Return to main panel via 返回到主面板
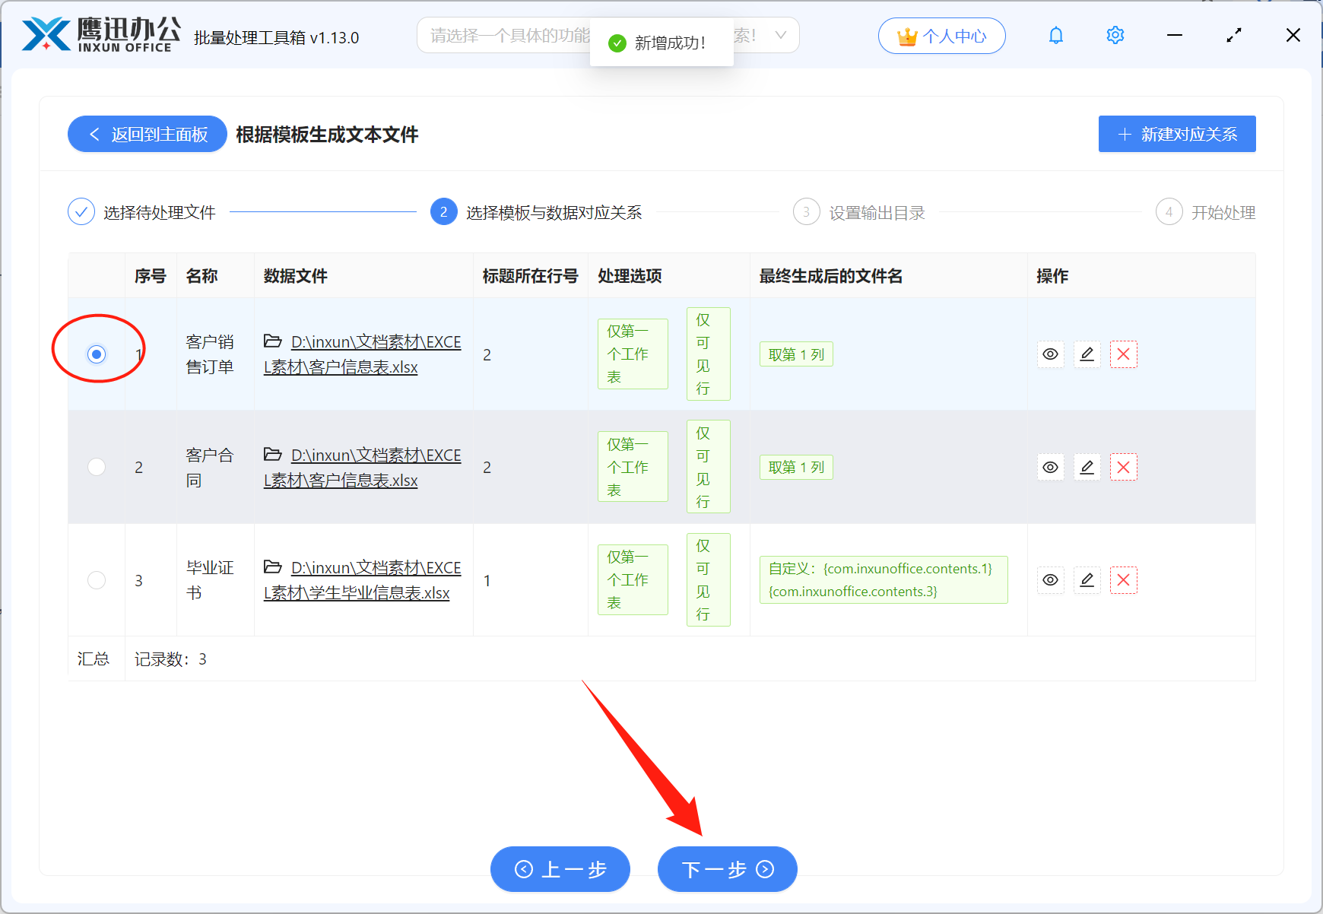Viewport: 1323px width, 914px height. [x=148, y=135]
